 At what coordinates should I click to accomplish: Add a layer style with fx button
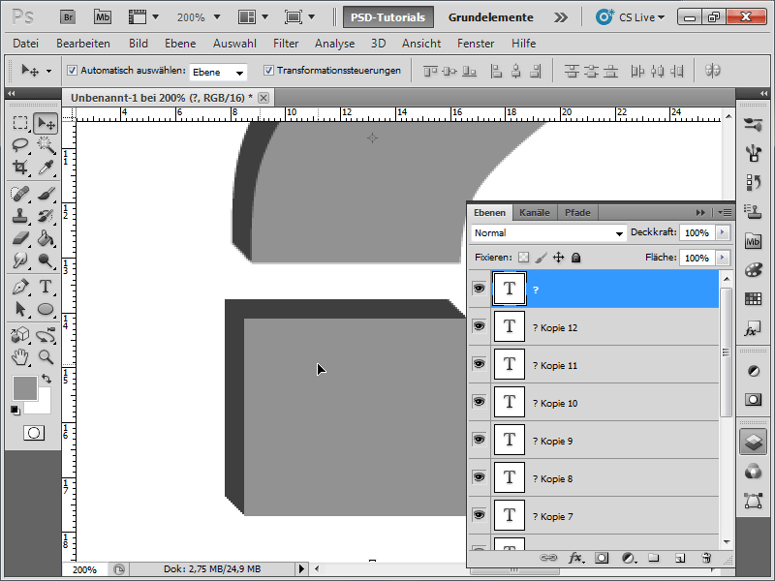[575, 558]
